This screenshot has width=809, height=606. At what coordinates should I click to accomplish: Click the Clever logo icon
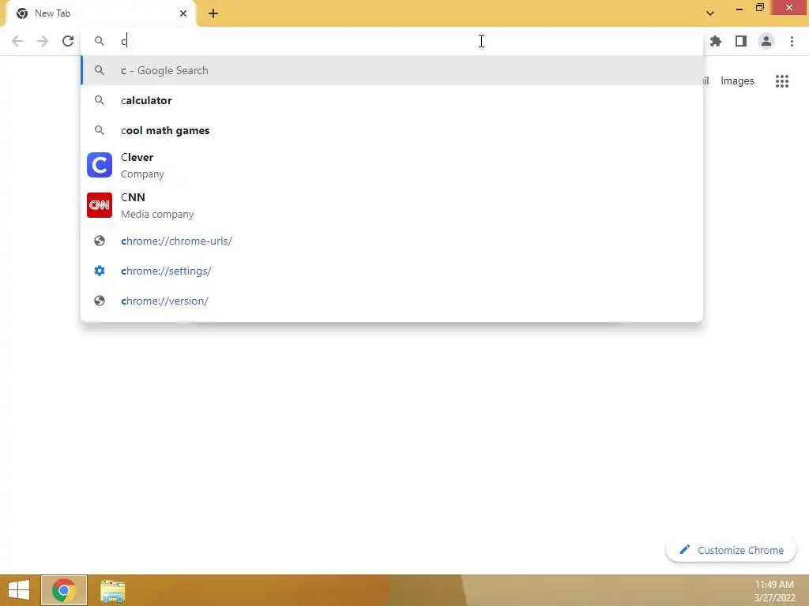point(100,165)
